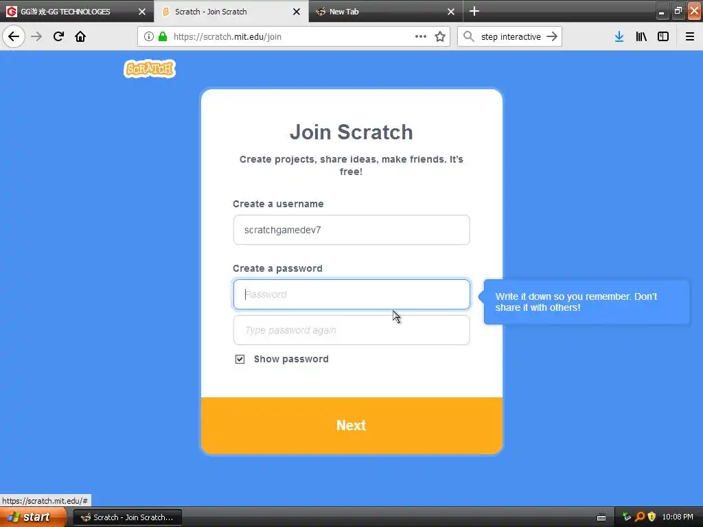Close the Scratch - Join Scratch tab
The image size is (703, 527).
pos(297,12)
